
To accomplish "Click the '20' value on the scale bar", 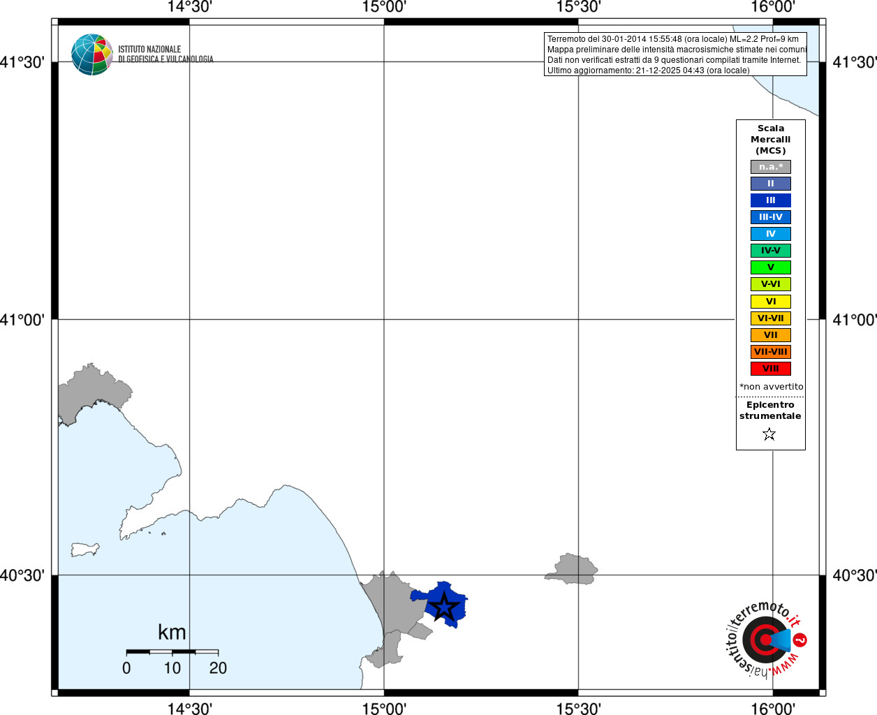I will click(218, 668).
